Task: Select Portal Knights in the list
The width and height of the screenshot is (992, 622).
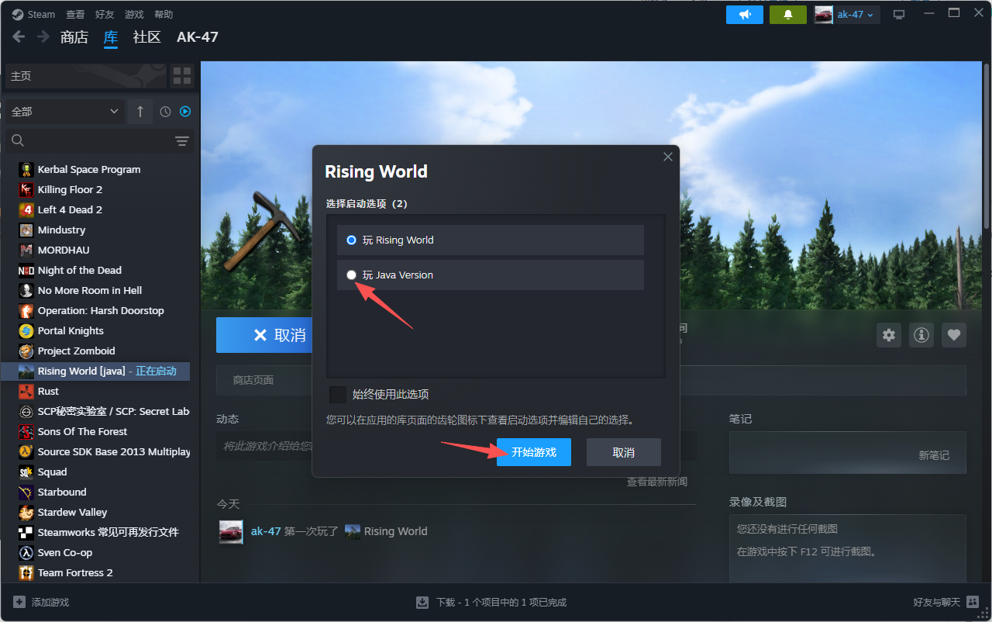Action: (x=71, y=330)
